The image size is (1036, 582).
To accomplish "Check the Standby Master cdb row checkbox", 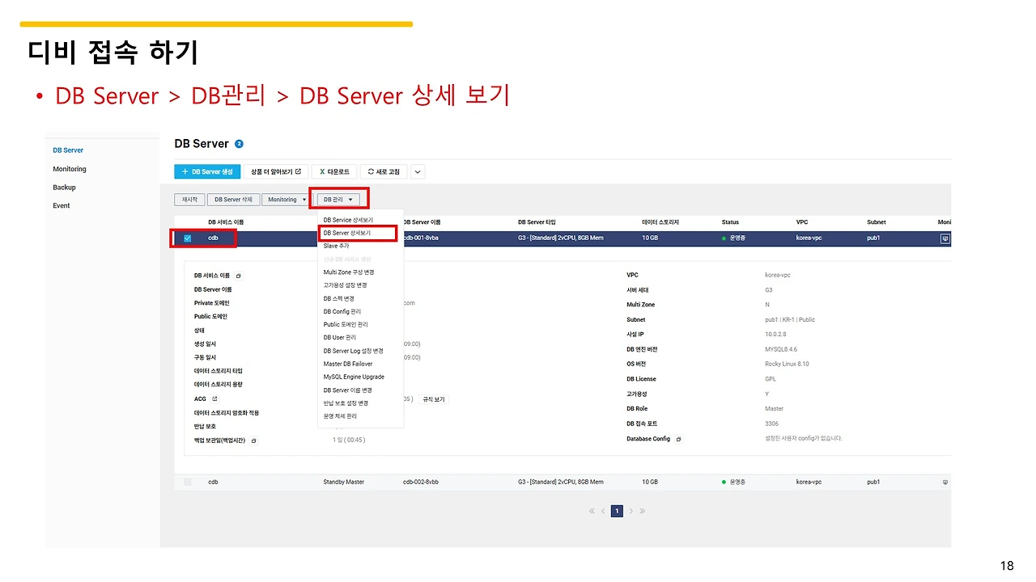I will click(x=188, y=482).
